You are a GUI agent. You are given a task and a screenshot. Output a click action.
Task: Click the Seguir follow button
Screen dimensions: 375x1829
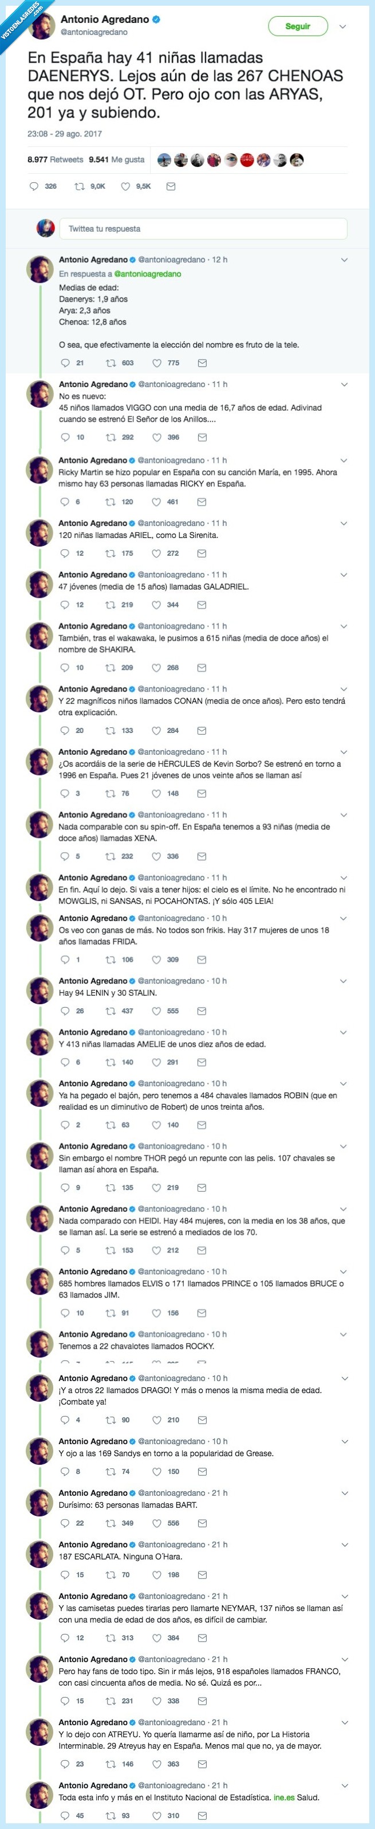298,26
